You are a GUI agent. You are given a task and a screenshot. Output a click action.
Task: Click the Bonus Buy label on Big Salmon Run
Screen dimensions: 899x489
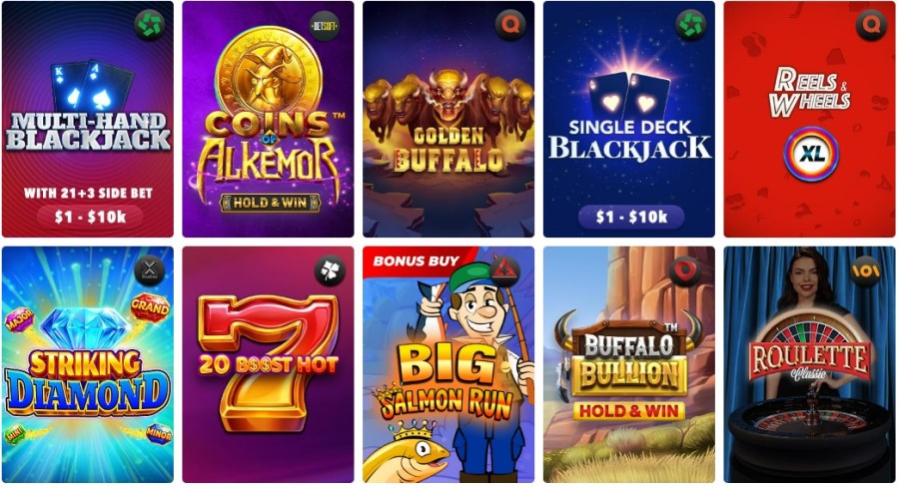pyautogui.click(x=417, y=261)
